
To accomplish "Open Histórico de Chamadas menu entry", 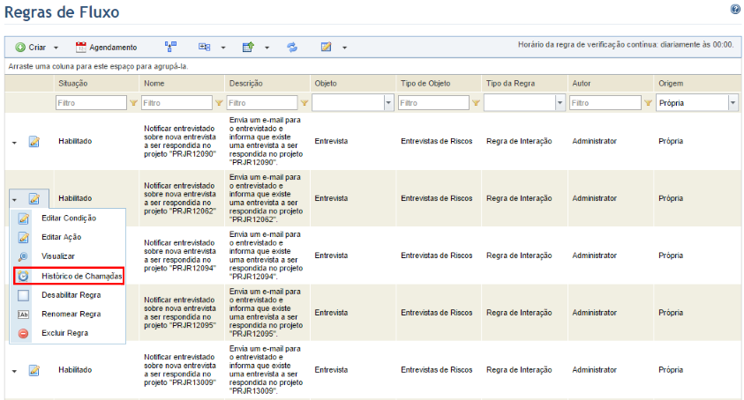I will 68,276.
